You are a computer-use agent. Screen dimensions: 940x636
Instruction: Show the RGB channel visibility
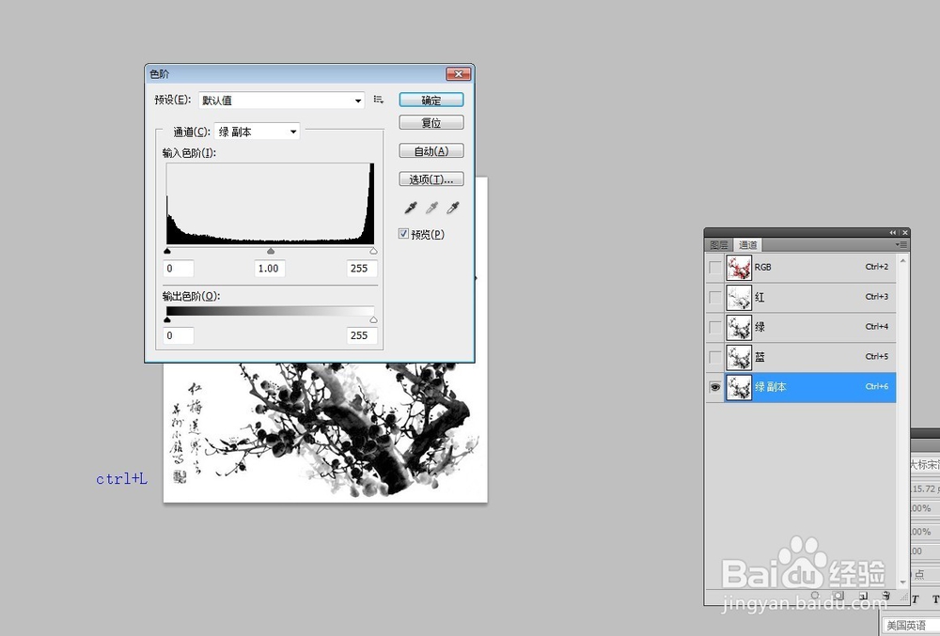click(x=714, y=267)
